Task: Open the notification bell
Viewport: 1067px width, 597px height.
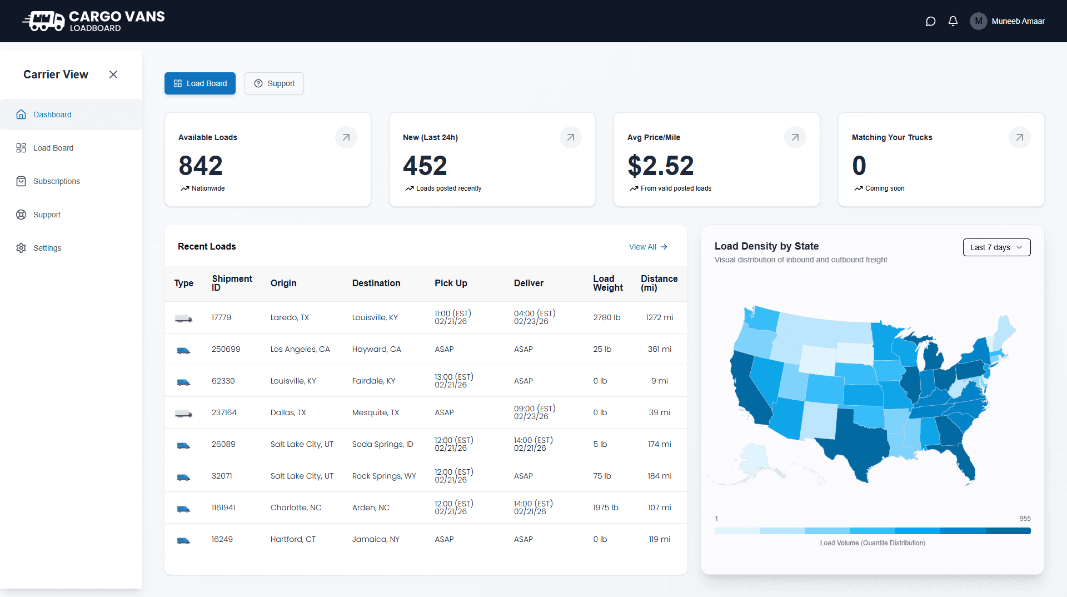Action: coord(953,21)
